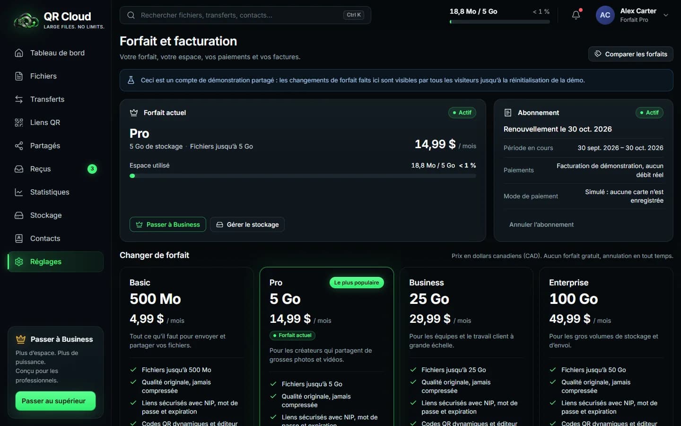Click the crown icon beside Forfait actuel
The image size is (681, 426).
134,113
